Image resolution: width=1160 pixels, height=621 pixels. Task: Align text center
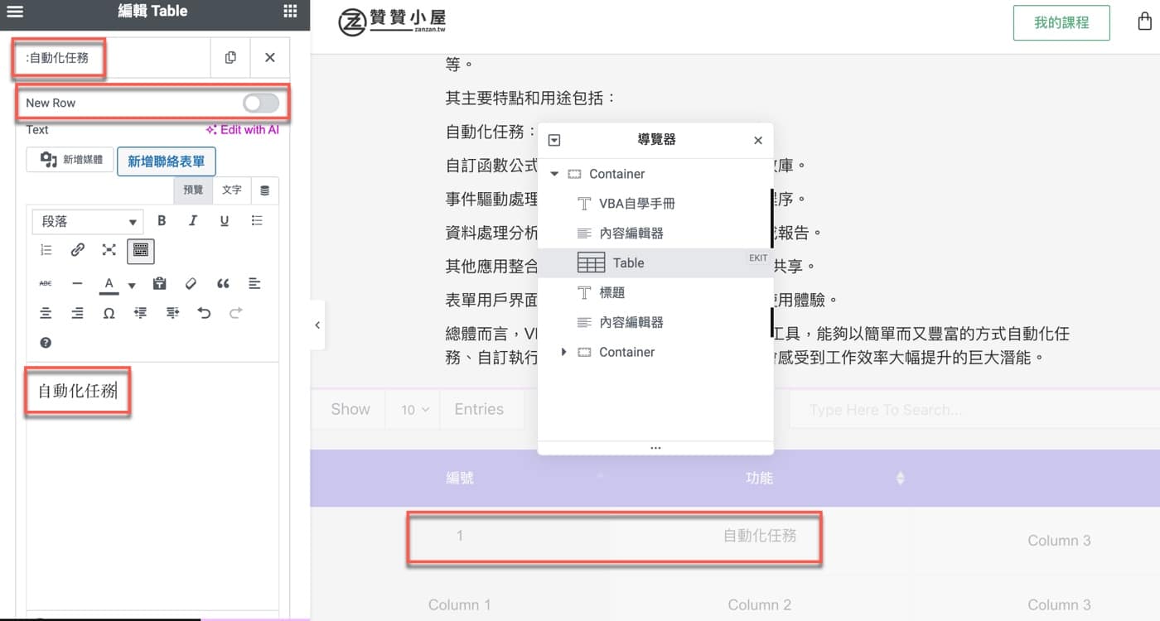pos(46,313)
